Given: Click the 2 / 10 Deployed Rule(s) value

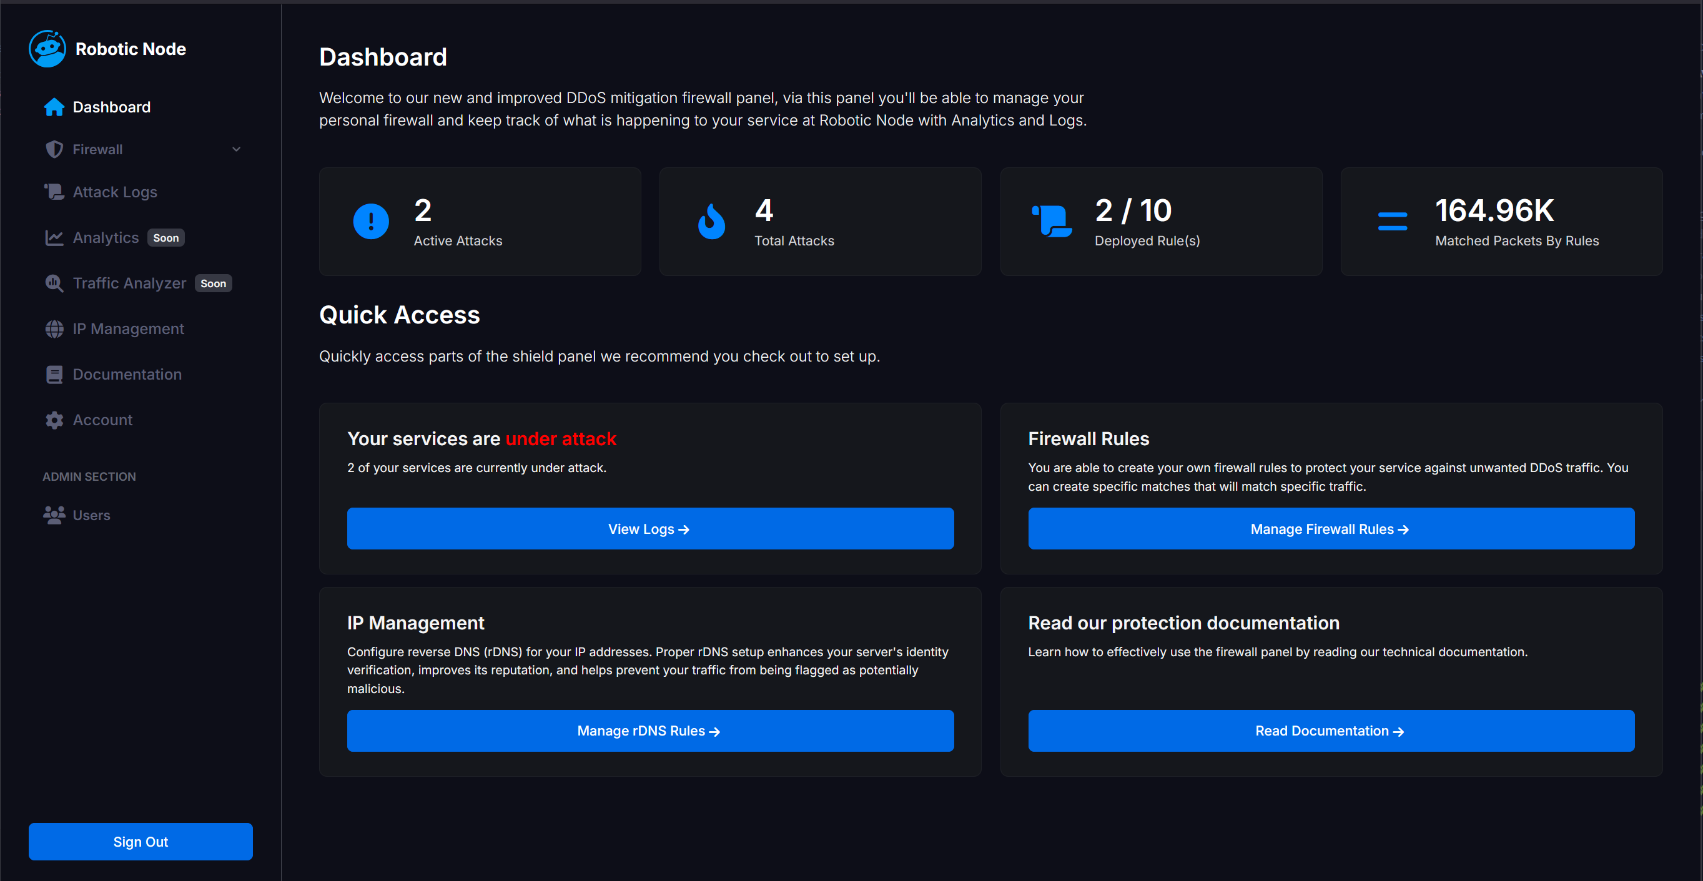Looking at the screenshot, I should pos(1133,211).
